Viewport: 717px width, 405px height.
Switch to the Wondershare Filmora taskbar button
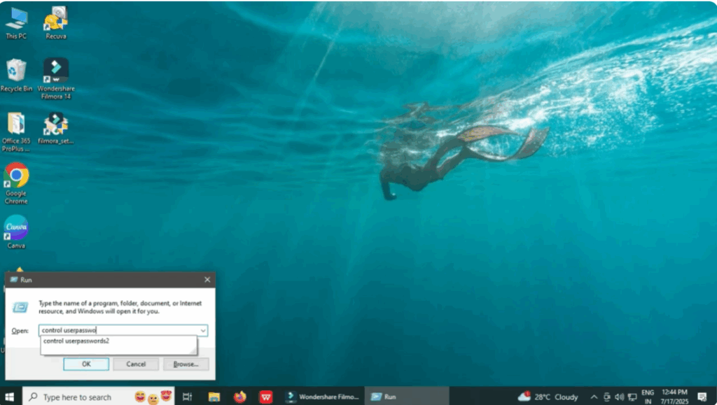322,397
